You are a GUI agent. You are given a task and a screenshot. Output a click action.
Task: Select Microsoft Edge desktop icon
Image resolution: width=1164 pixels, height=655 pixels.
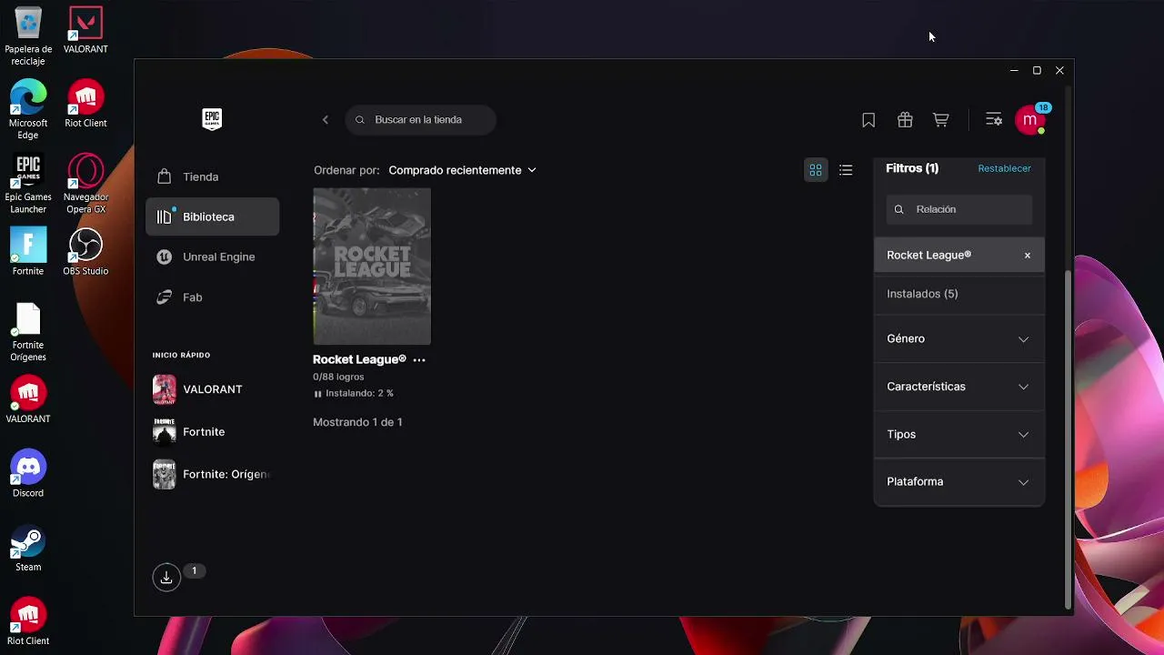28,110
